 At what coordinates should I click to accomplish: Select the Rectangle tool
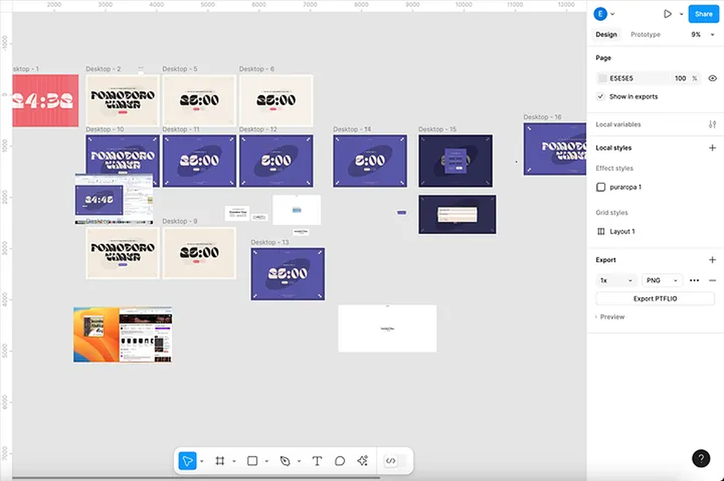[x=253, y=461]
